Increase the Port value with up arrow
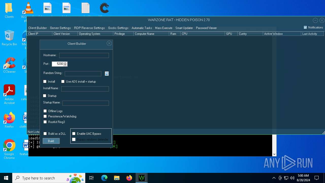The width and height of the screenshot is (325, 183). point(65,63)
